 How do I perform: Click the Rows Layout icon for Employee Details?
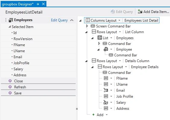point(100,67)
